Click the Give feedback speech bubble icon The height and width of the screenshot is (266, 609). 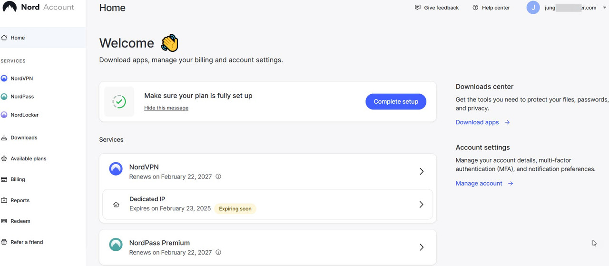click(x=418, y=8)
